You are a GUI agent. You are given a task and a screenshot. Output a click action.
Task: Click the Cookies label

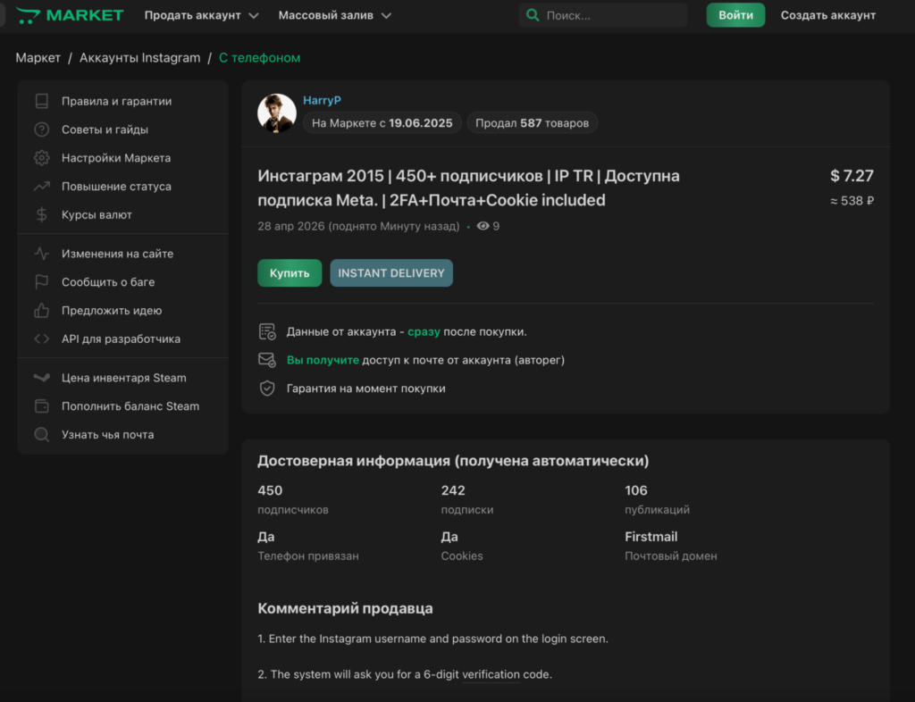[462, 556]
